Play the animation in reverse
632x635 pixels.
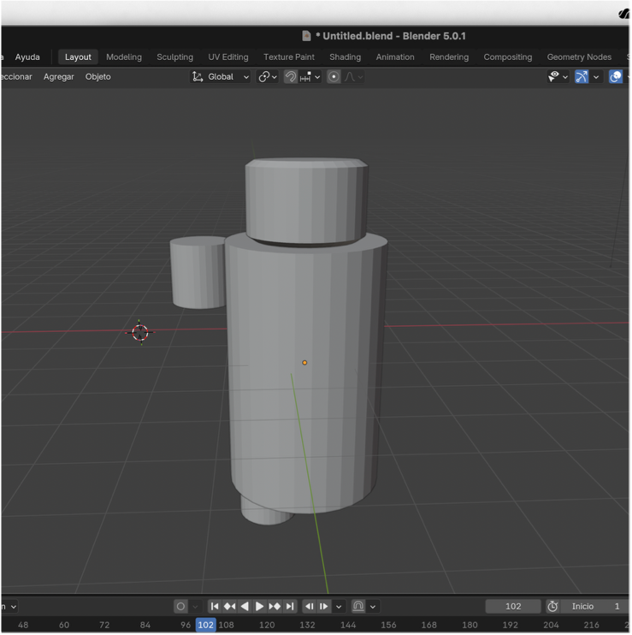point(245,606)
